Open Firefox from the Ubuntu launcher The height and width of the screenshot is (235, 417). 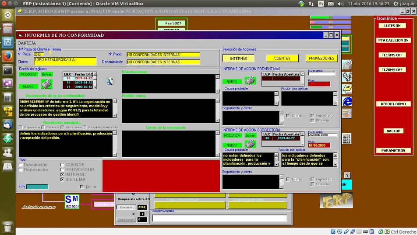7,56
